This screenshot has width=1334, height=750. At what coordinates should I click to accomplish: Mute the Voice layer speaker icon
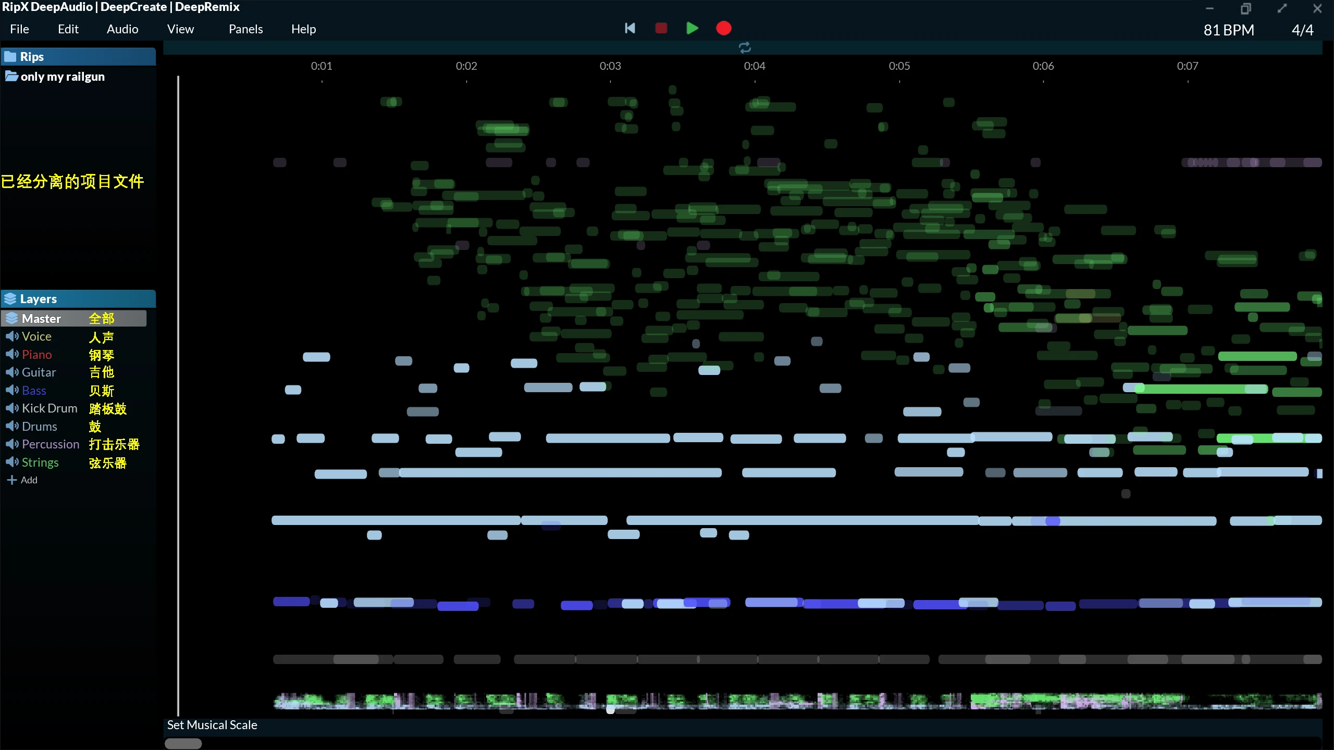coord(11,336)
